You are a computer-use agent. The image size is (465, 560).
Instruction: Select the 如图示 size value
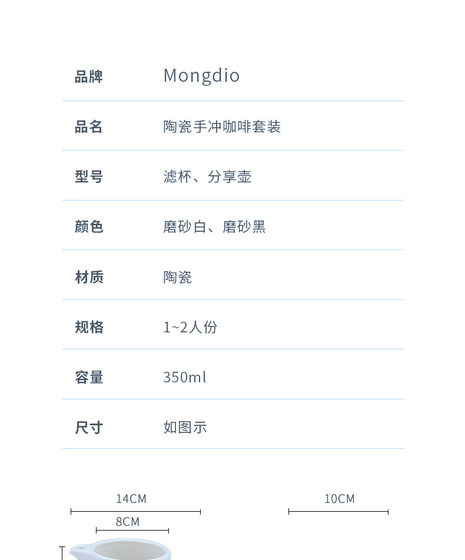tap(185, 427)
